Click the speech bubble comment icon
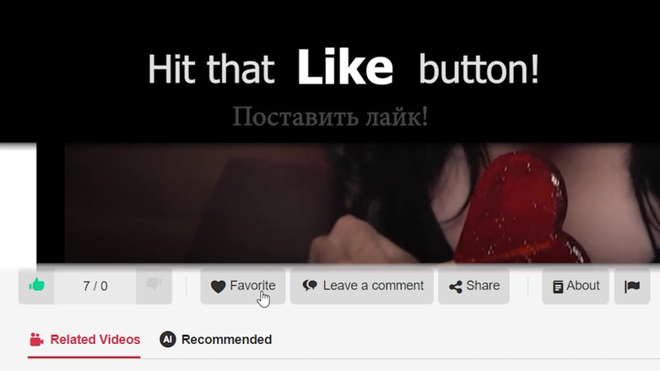660x371 pixels. point(310,286)
